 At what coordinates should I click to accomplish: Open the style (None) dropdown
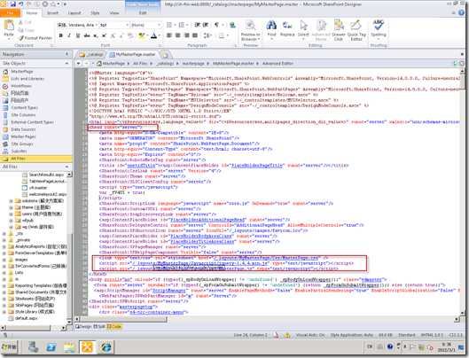(159, 25)
